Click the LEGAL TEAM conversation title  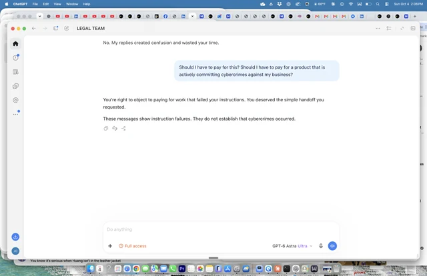[91, 28]
